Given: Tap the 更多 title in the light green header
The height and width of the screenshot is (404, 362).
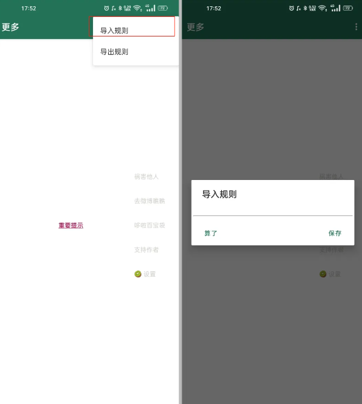Looking at the screenshot, I should coord(10,27).
